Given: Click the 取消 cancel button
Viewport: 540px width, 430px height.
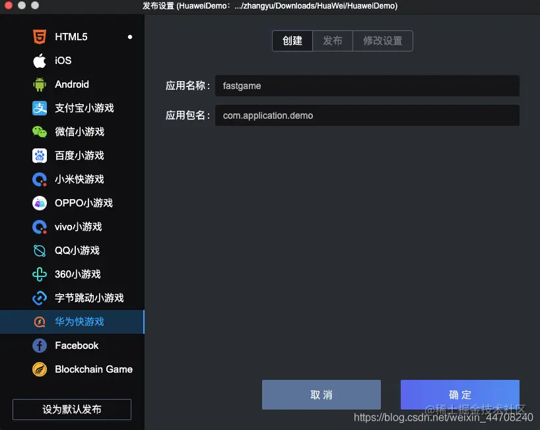Looking at the screenshot, I should coord(321,394).
